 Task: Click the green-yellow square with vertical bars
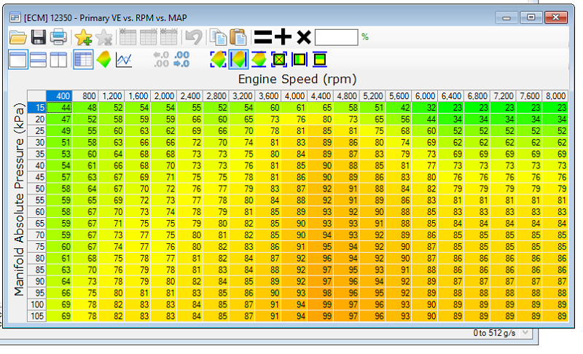[x=300, y=60]
